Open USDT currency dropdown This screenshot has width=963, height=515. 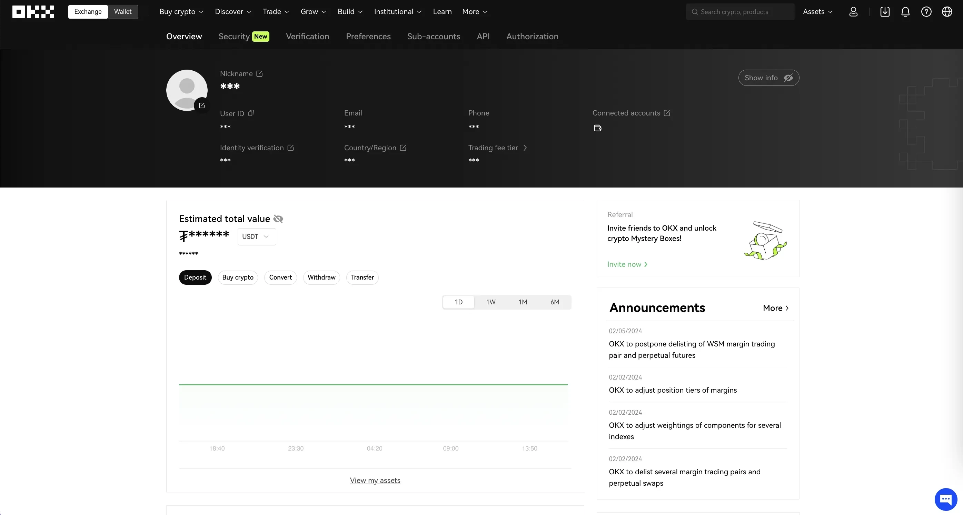[x=257, y=236]
